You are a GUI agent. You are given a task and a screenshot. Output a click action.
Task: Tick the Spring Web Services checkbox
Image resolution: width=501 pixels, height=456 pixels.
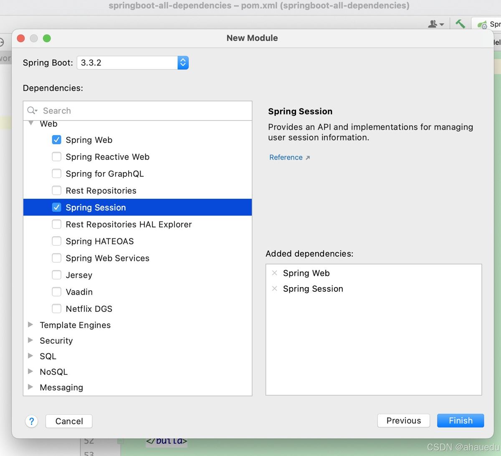56,258
